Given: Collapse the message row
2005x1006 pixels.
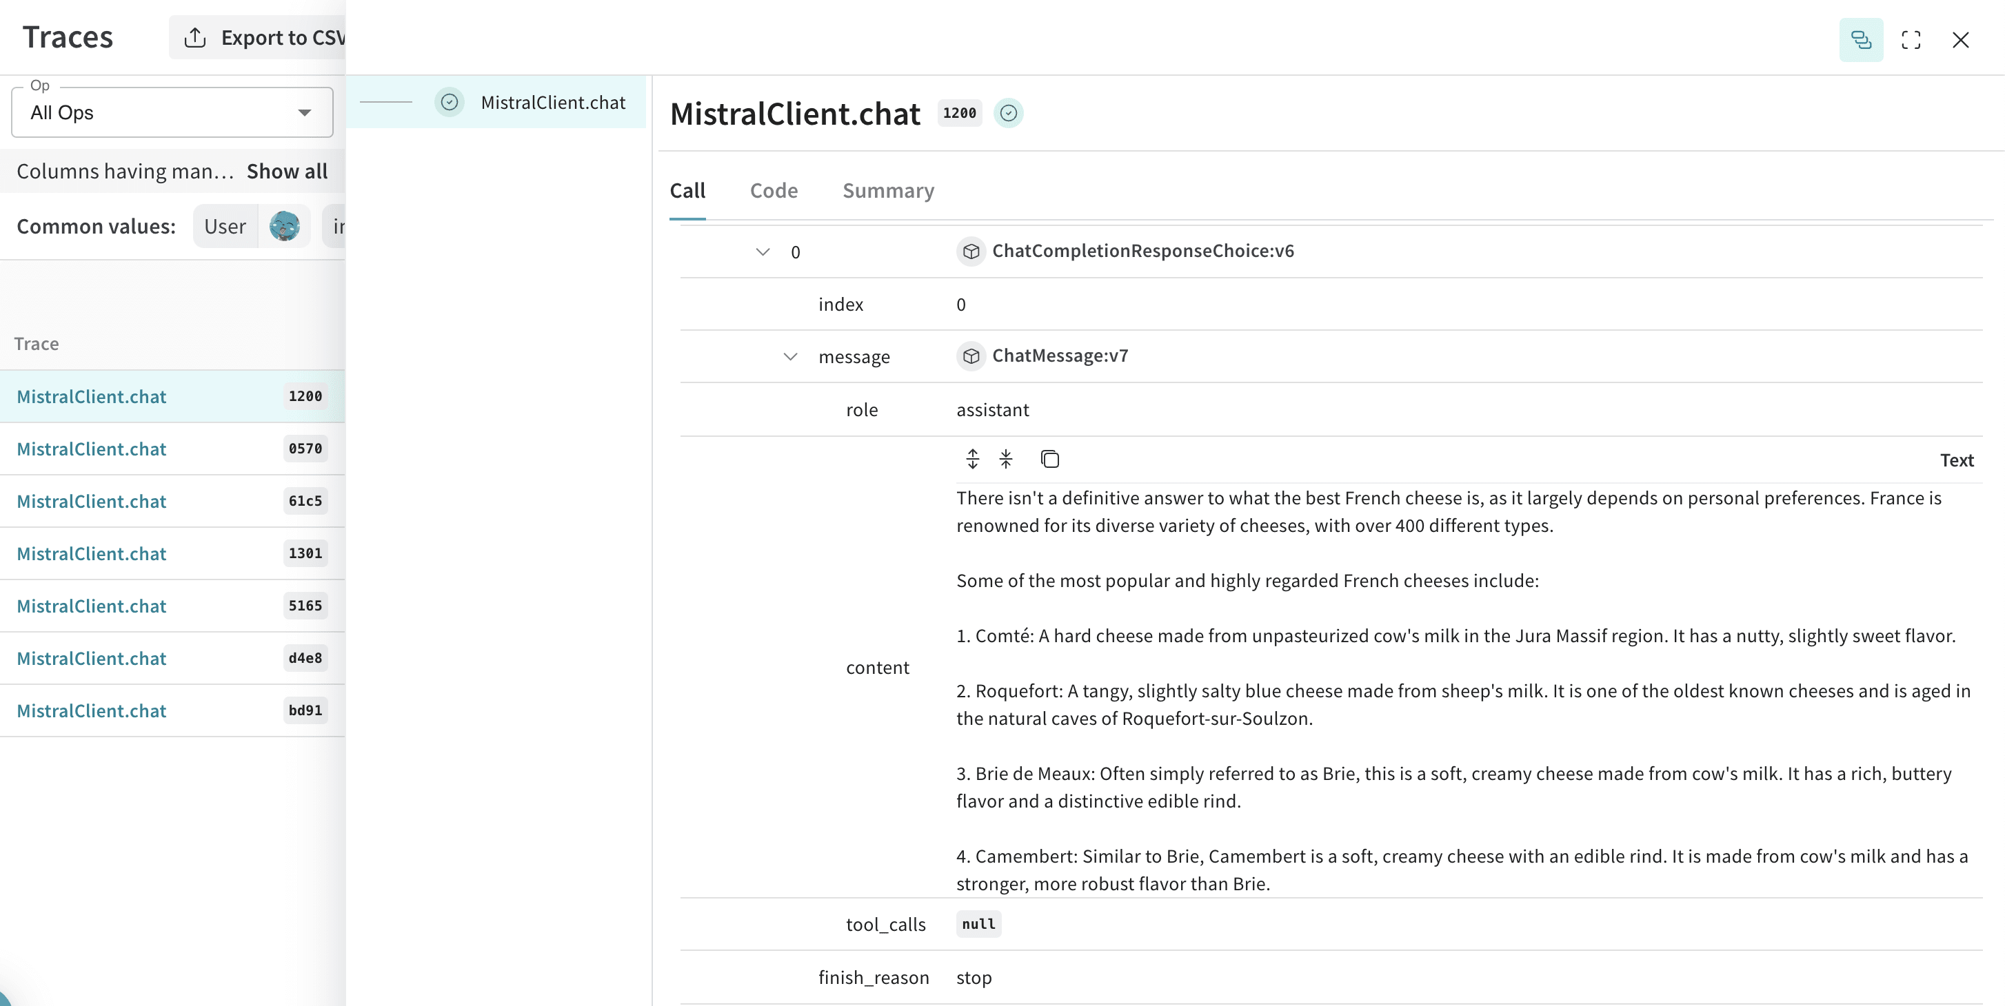Looking at the screenshot, I should coord(790,357).
